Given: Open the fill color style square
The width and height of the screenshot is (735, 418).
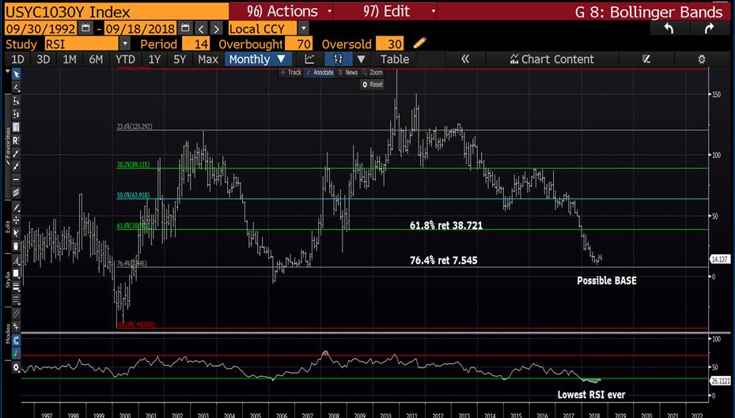Looking at the screenshot, I should tap(16, 273).
